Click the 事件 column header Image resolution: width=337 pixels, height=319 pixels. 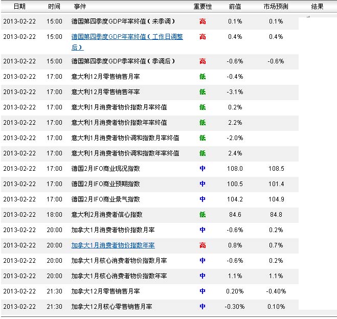click(x=80, y=7)
